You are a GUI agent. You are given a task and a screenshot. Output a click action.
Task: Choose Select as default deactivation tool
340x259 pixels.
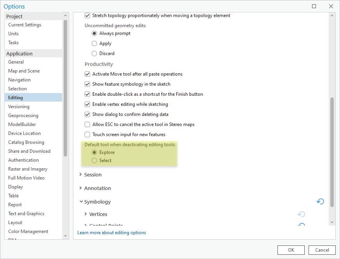coord(94,161)
